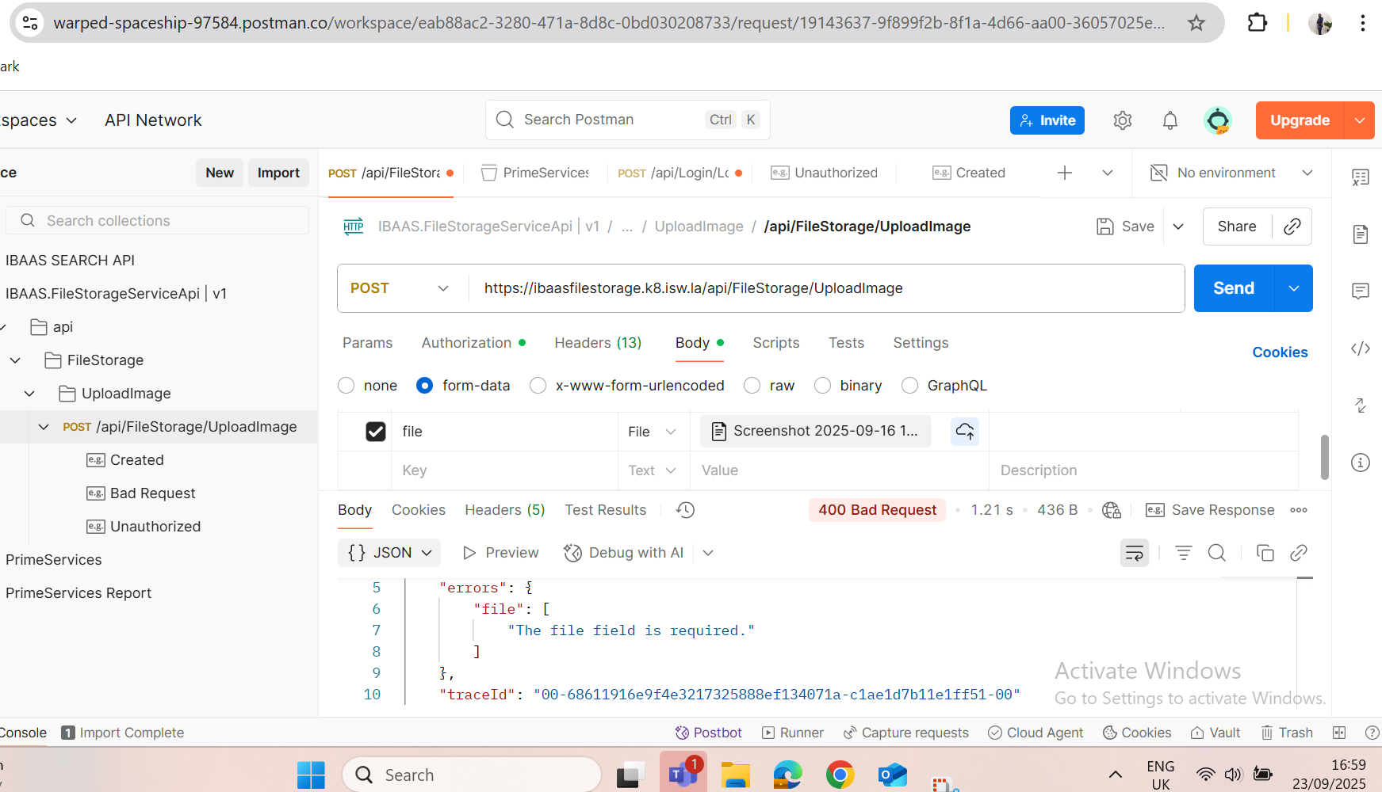Image resolution: width=1382 pixels, height=792 pixels.
Task: Open the code snippet panel icon
Action: click(x=1361, y=348)
